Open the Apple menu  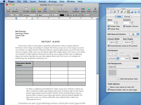(x=4, y=1)
